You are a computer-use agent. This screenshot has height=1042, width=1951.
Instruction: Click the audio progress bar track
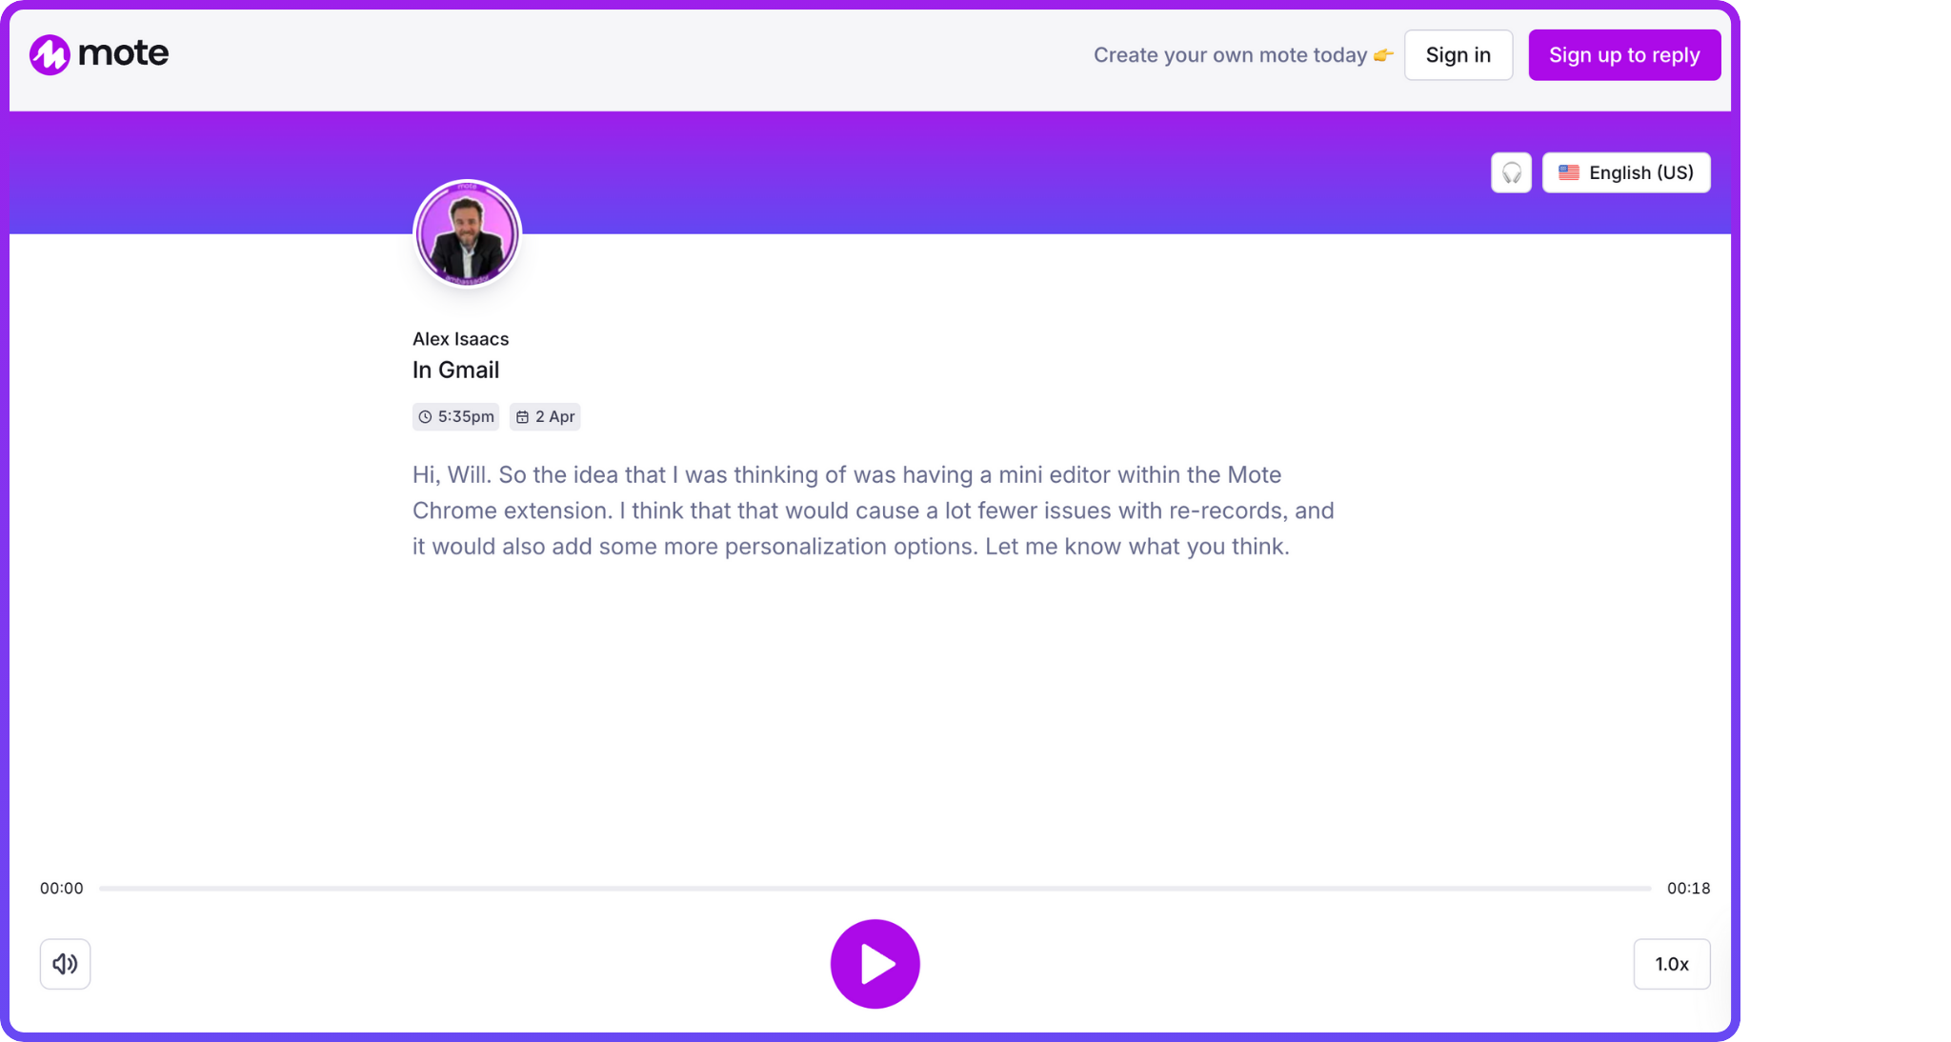point(875,889)
